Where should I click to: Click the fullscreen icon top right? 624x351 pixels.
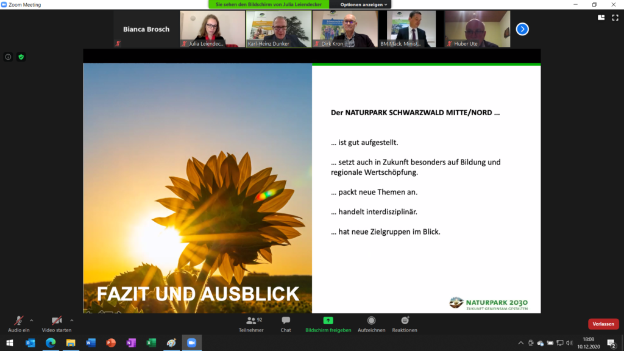tap(615, 18)
